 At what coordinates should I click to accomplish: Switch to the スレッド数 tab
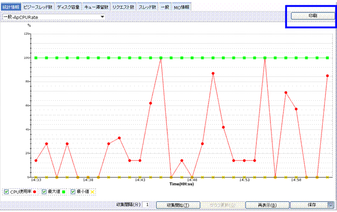[149, 7]
